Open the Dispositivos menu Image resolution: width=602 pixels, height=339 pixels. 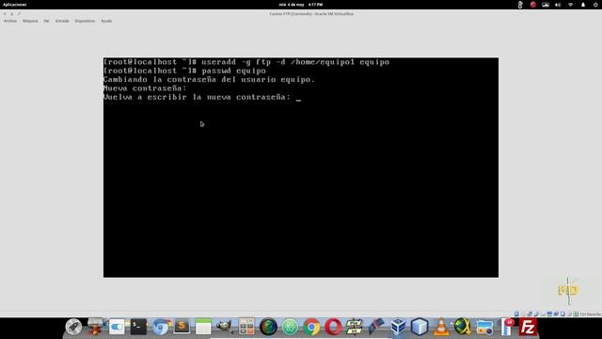tap(85, 21)
